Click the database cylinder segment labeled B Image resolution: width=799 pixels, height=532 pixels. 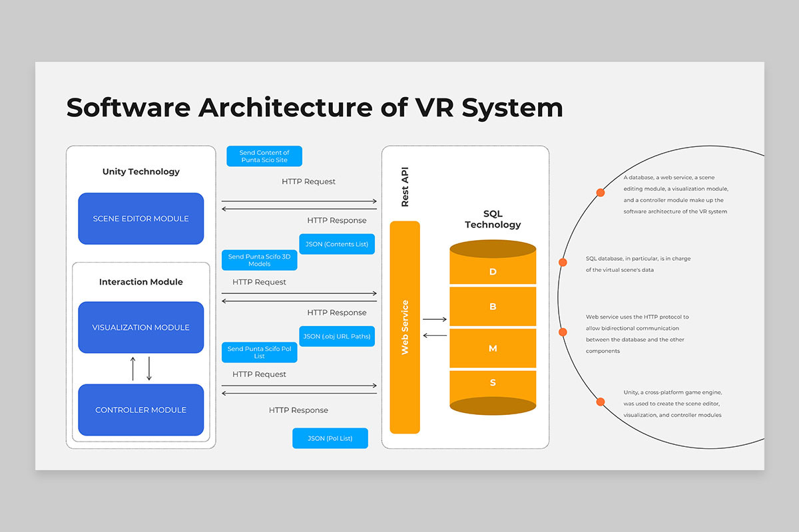[x=493, y=307]
